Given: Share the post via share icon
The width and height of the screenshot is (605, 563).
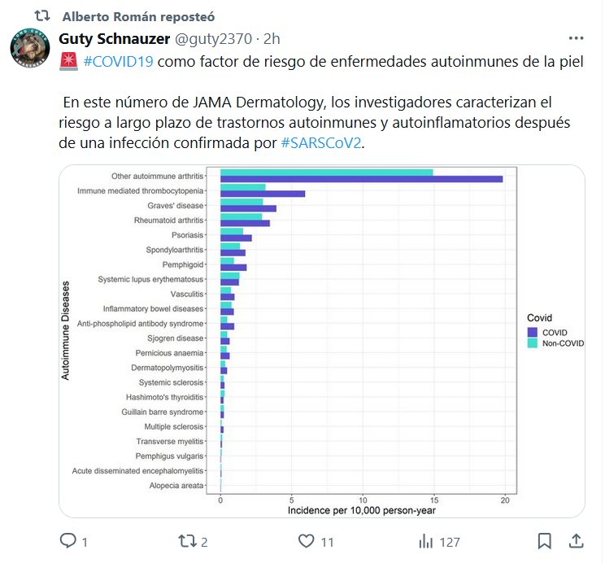Looking at the screenshot, I should tap(576, 541).
